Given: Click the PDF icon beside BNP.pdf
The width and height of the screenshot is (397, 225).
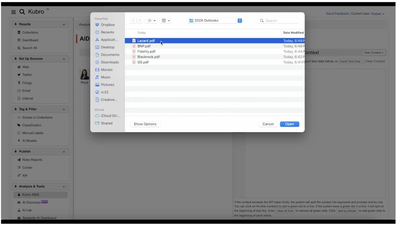Looking at the screenshot, I should (x=134, y=46).
